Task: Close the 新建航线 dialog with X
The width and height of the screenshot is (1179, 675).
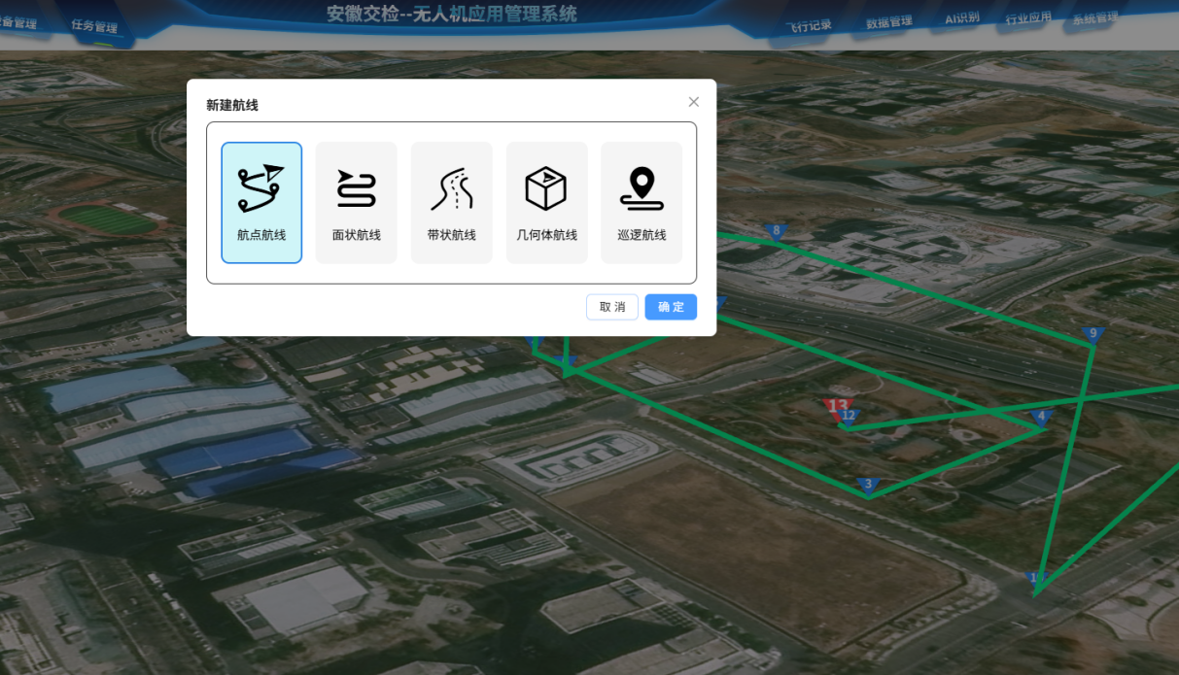Action: pyautogui.click(x=693, y=102)
